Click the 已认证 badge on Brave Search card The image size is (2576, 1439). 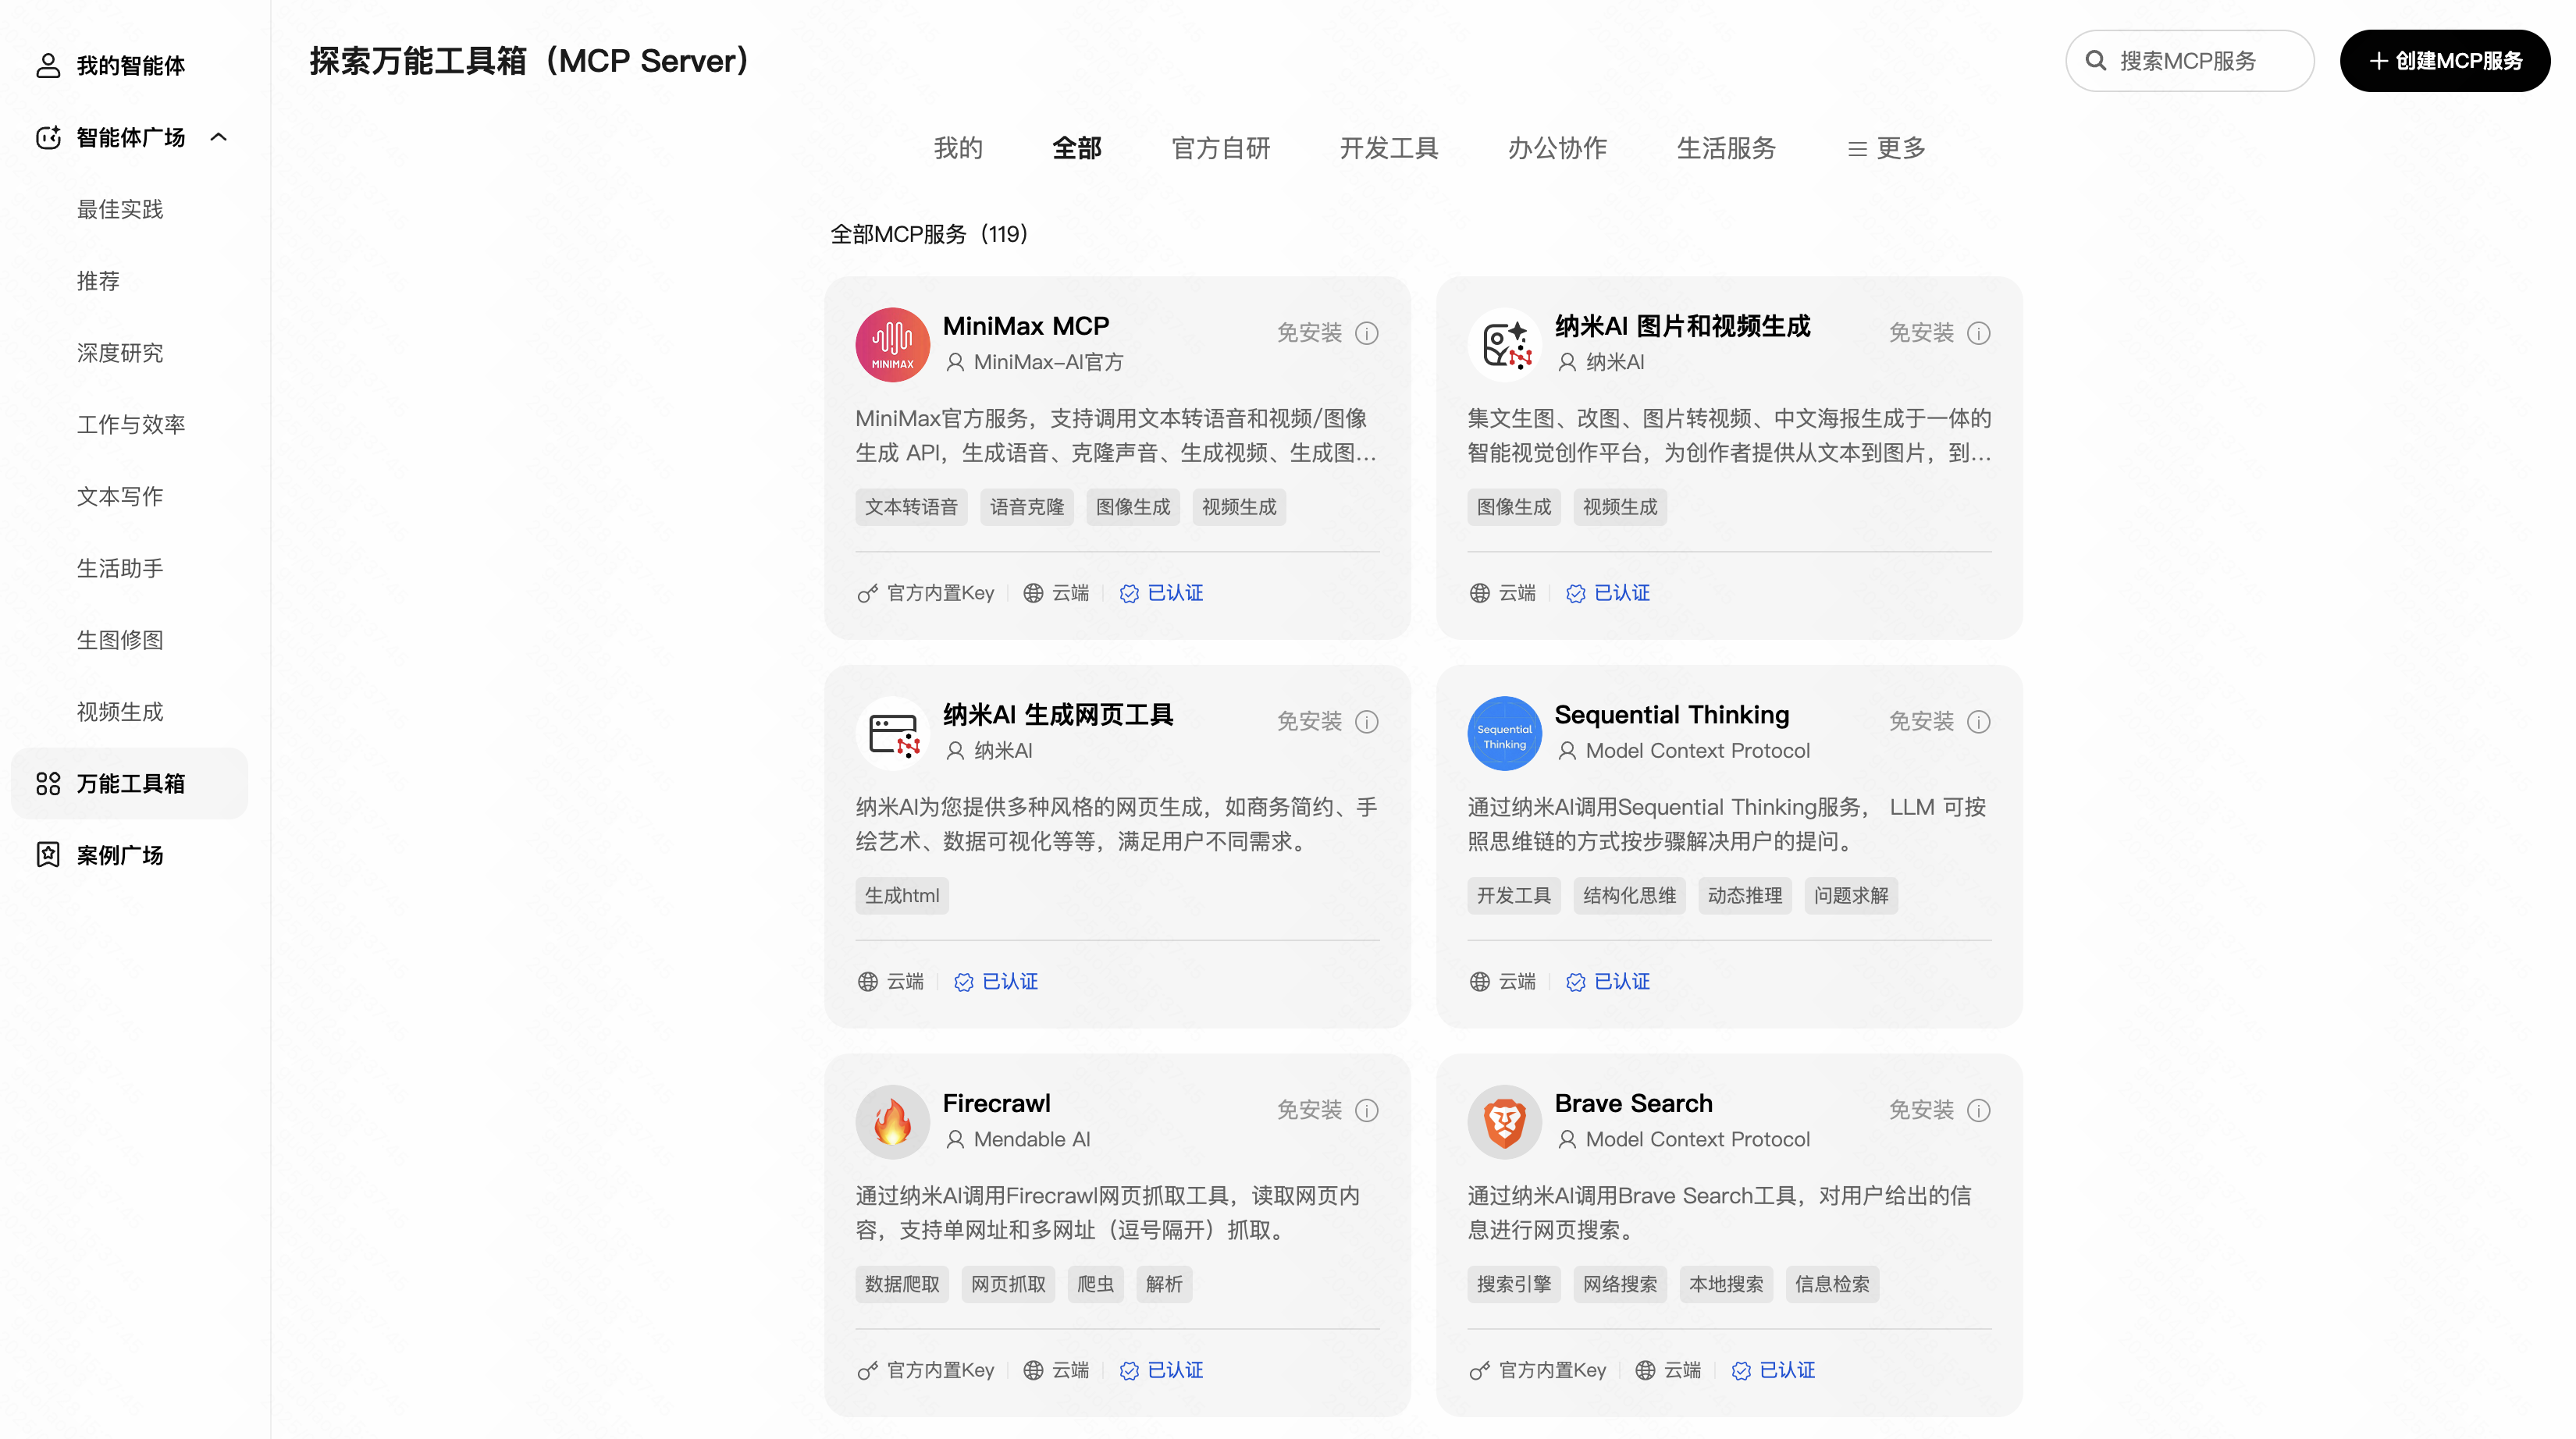[1773, 1371]
